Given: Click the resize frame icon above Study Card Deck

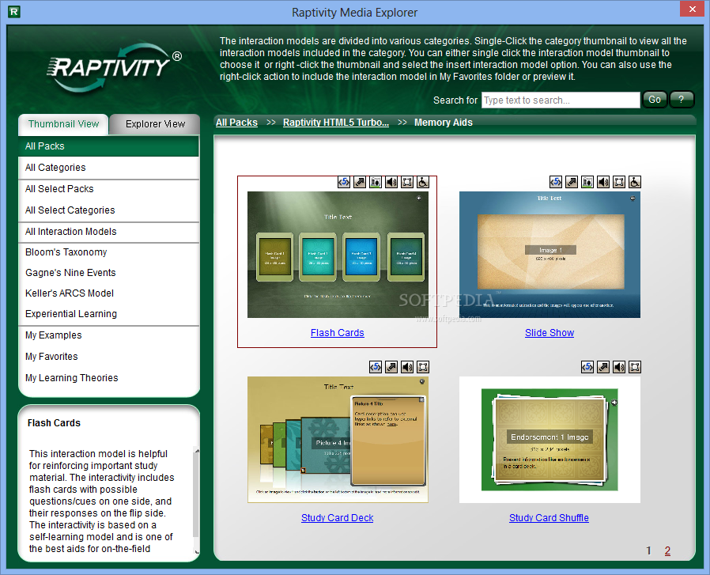Looking at the screenshot, I should point(423,367).
